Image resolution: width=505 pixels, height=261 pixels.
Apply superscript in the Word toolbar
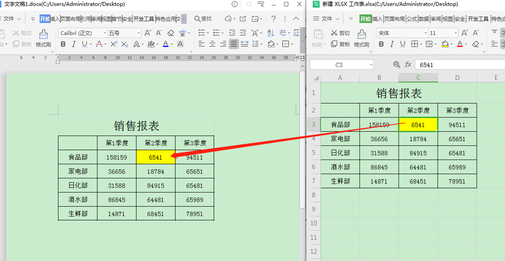114,44
